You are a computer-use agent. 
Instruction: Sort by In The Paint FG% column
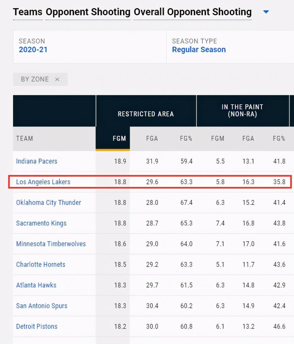pos(279,138)
